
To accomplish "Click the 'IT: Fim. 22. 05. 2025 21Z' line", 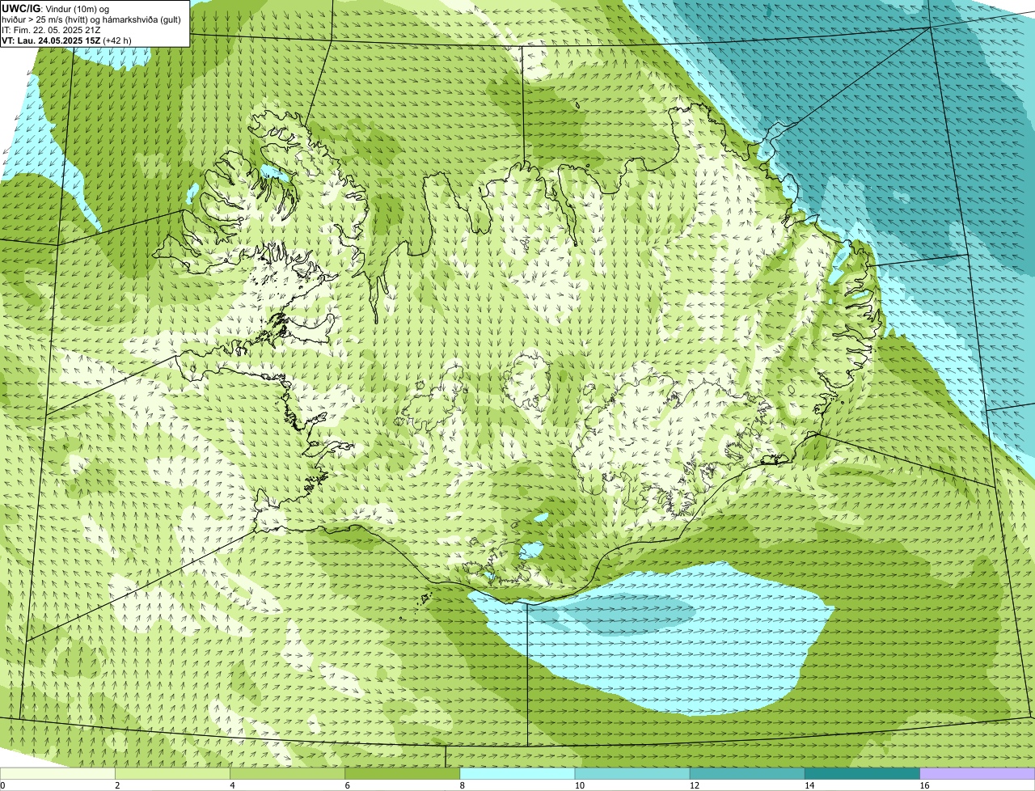I will [x=51, y=30].
